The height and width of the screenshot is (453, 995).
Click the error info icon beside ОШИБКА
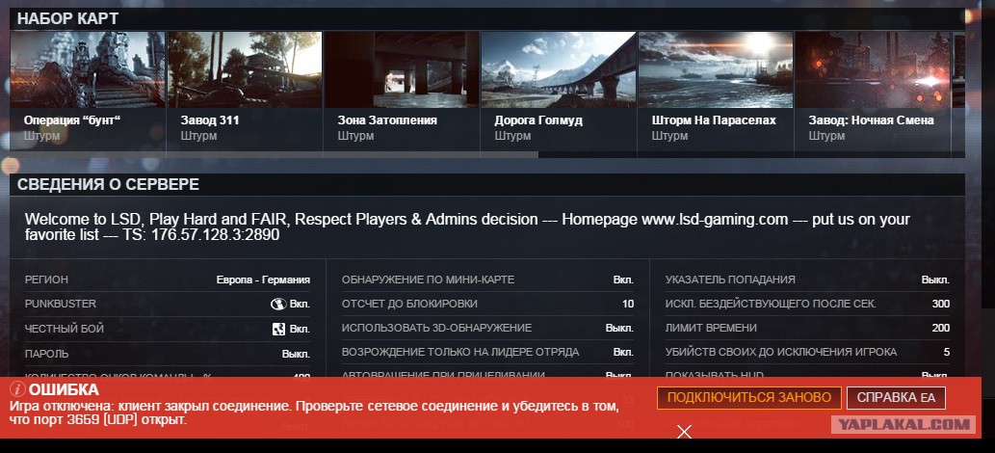click(x=18, y=389)
